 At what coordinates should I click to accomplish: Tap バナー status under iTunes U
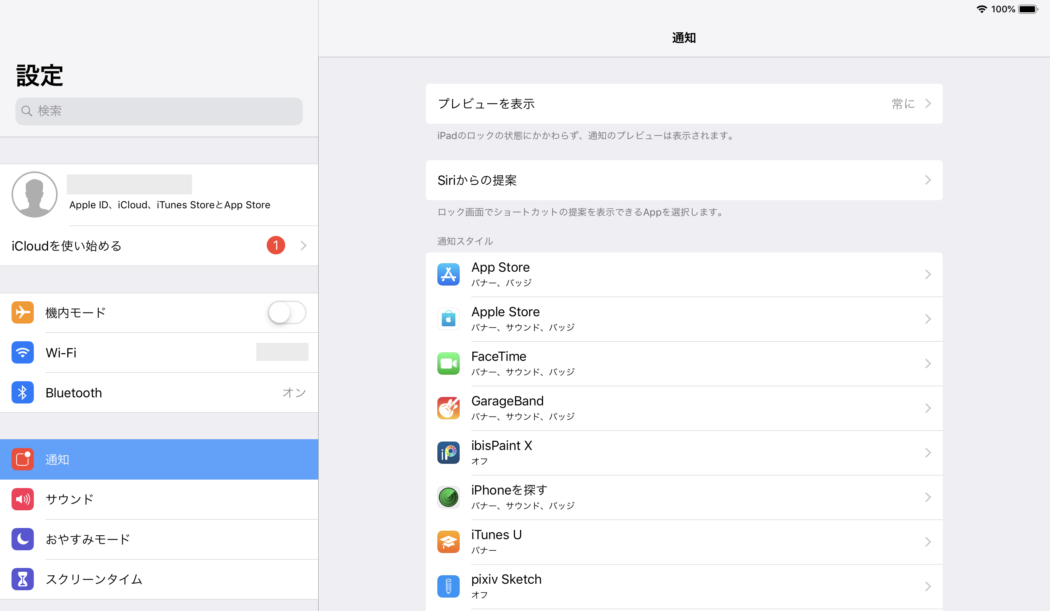(484, 550)
